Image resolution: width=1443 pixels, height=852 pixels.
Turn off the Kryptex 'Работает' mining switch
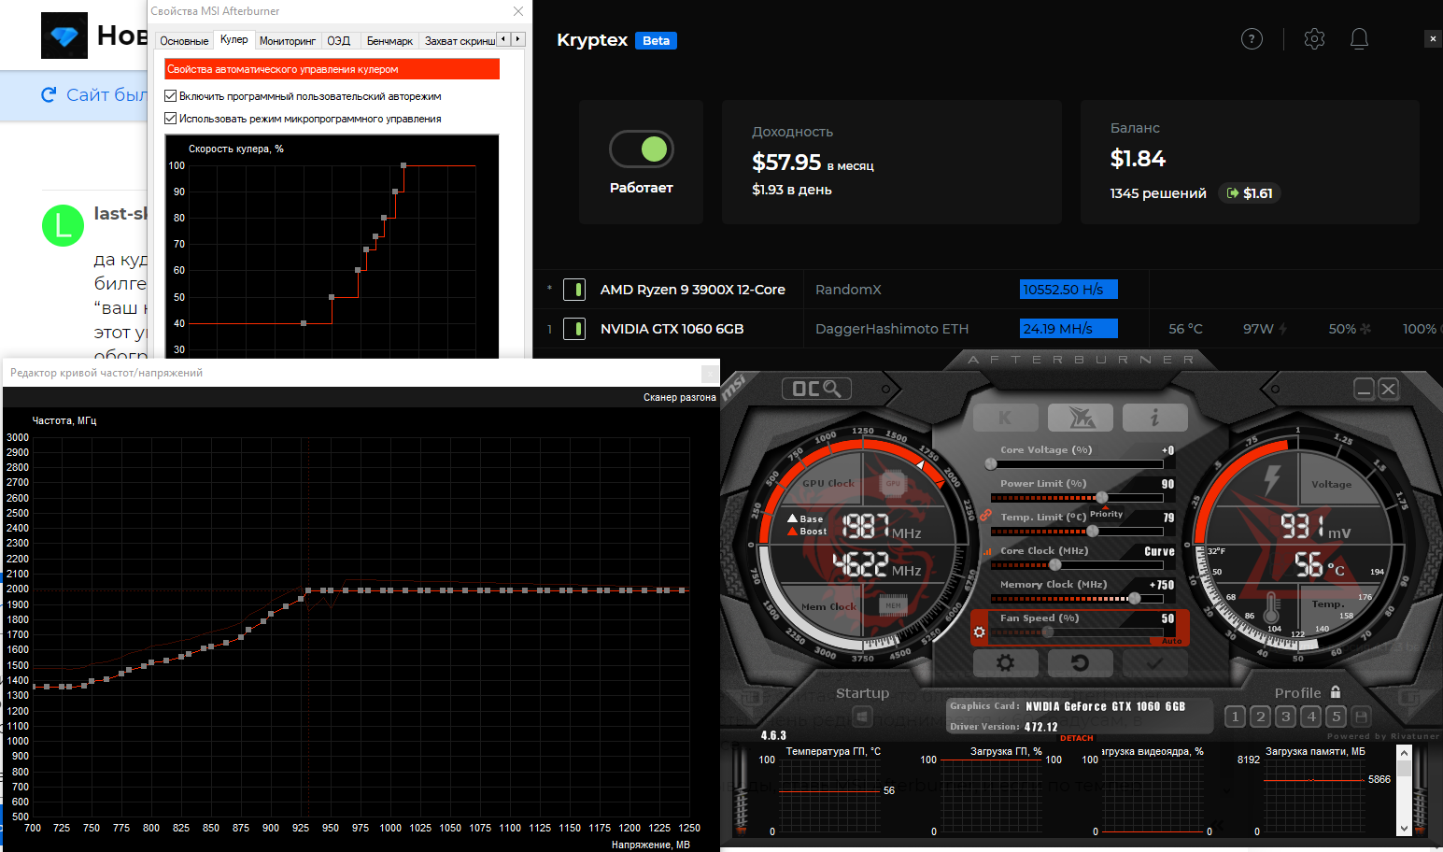[x=642, y=149]
